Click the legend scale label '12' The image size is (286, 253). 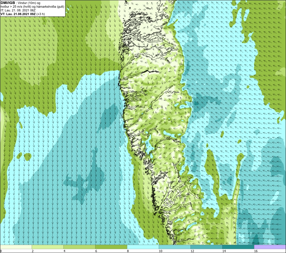tap(192, 251)
